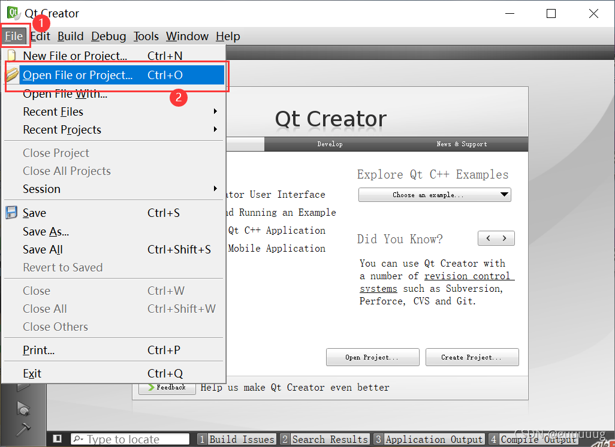Image resolution: width=615 pixels, height=447 pixels.
Task: Open the Choose an example dropdown
Action: pos(435,195)
